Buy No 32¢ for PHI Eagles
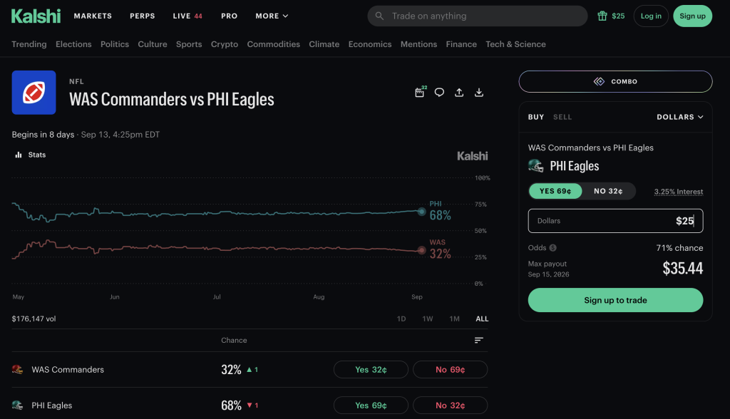Image resolution: width=730 pixels, height=419 pixels. pyautogui.click(x=451, y=405)
